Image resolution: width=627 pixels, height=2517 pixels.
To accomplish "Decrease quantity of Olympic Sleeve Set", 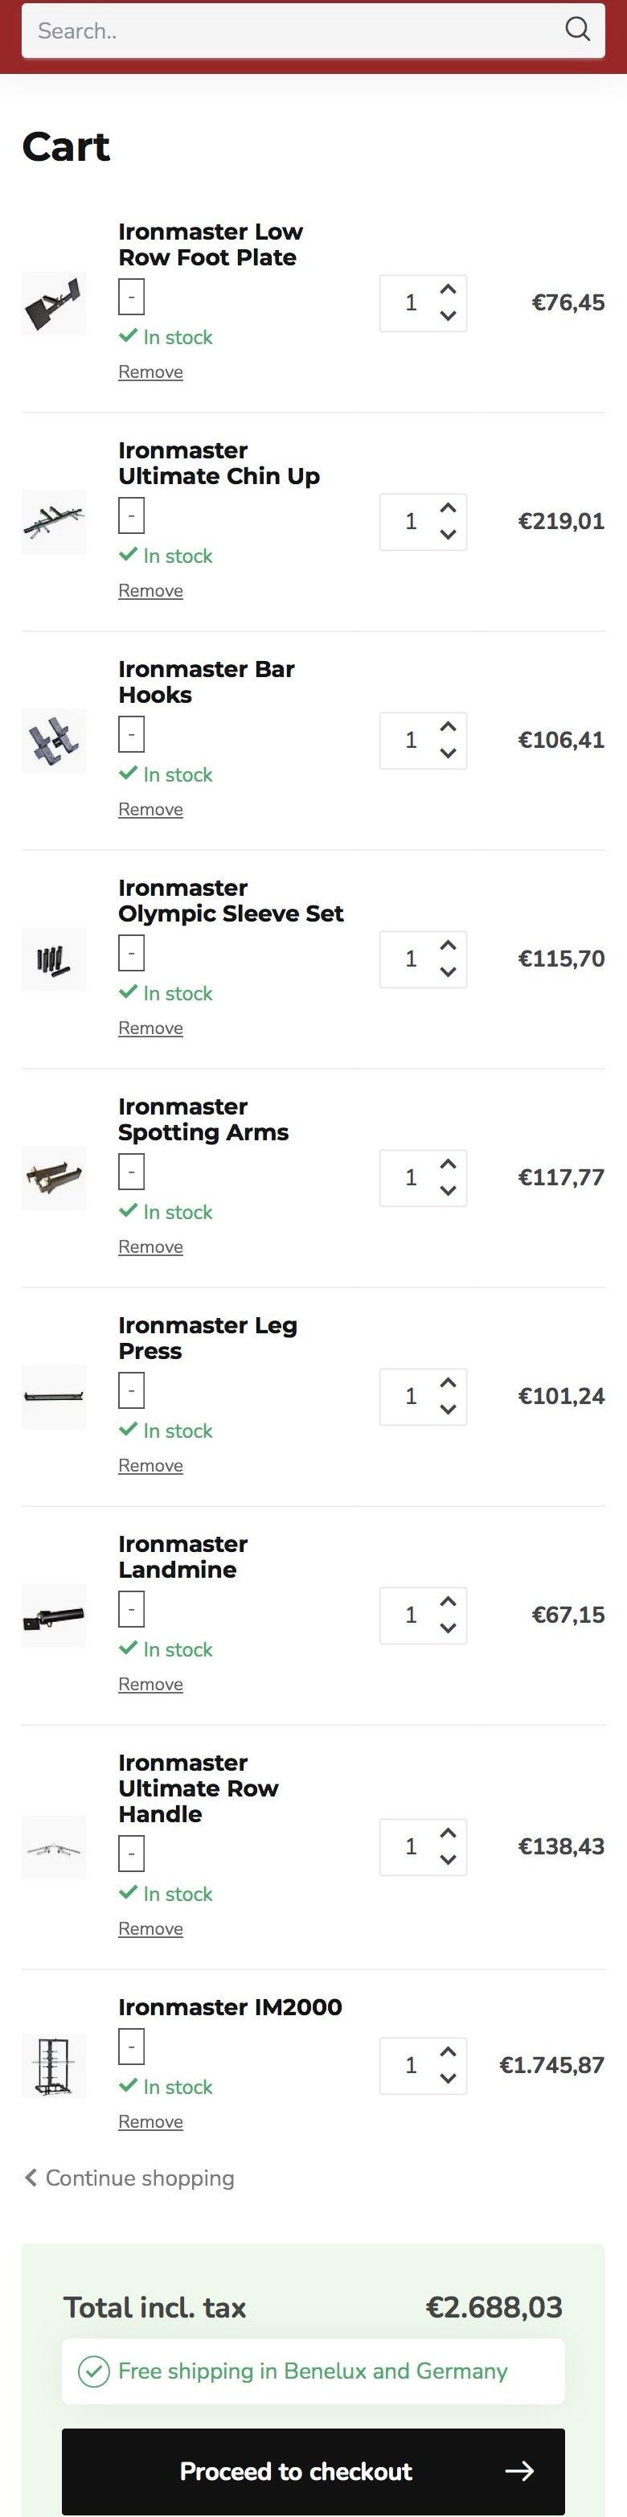I will (x=449, y=972).
